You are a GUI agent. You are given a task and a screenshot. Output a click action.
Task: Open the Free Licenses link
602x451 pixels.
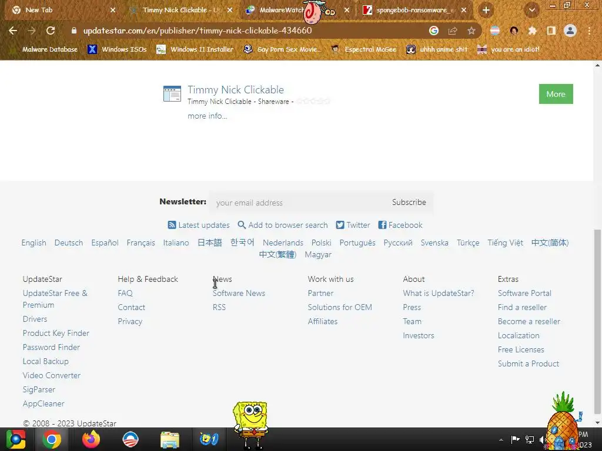click(x=521, y=349)
